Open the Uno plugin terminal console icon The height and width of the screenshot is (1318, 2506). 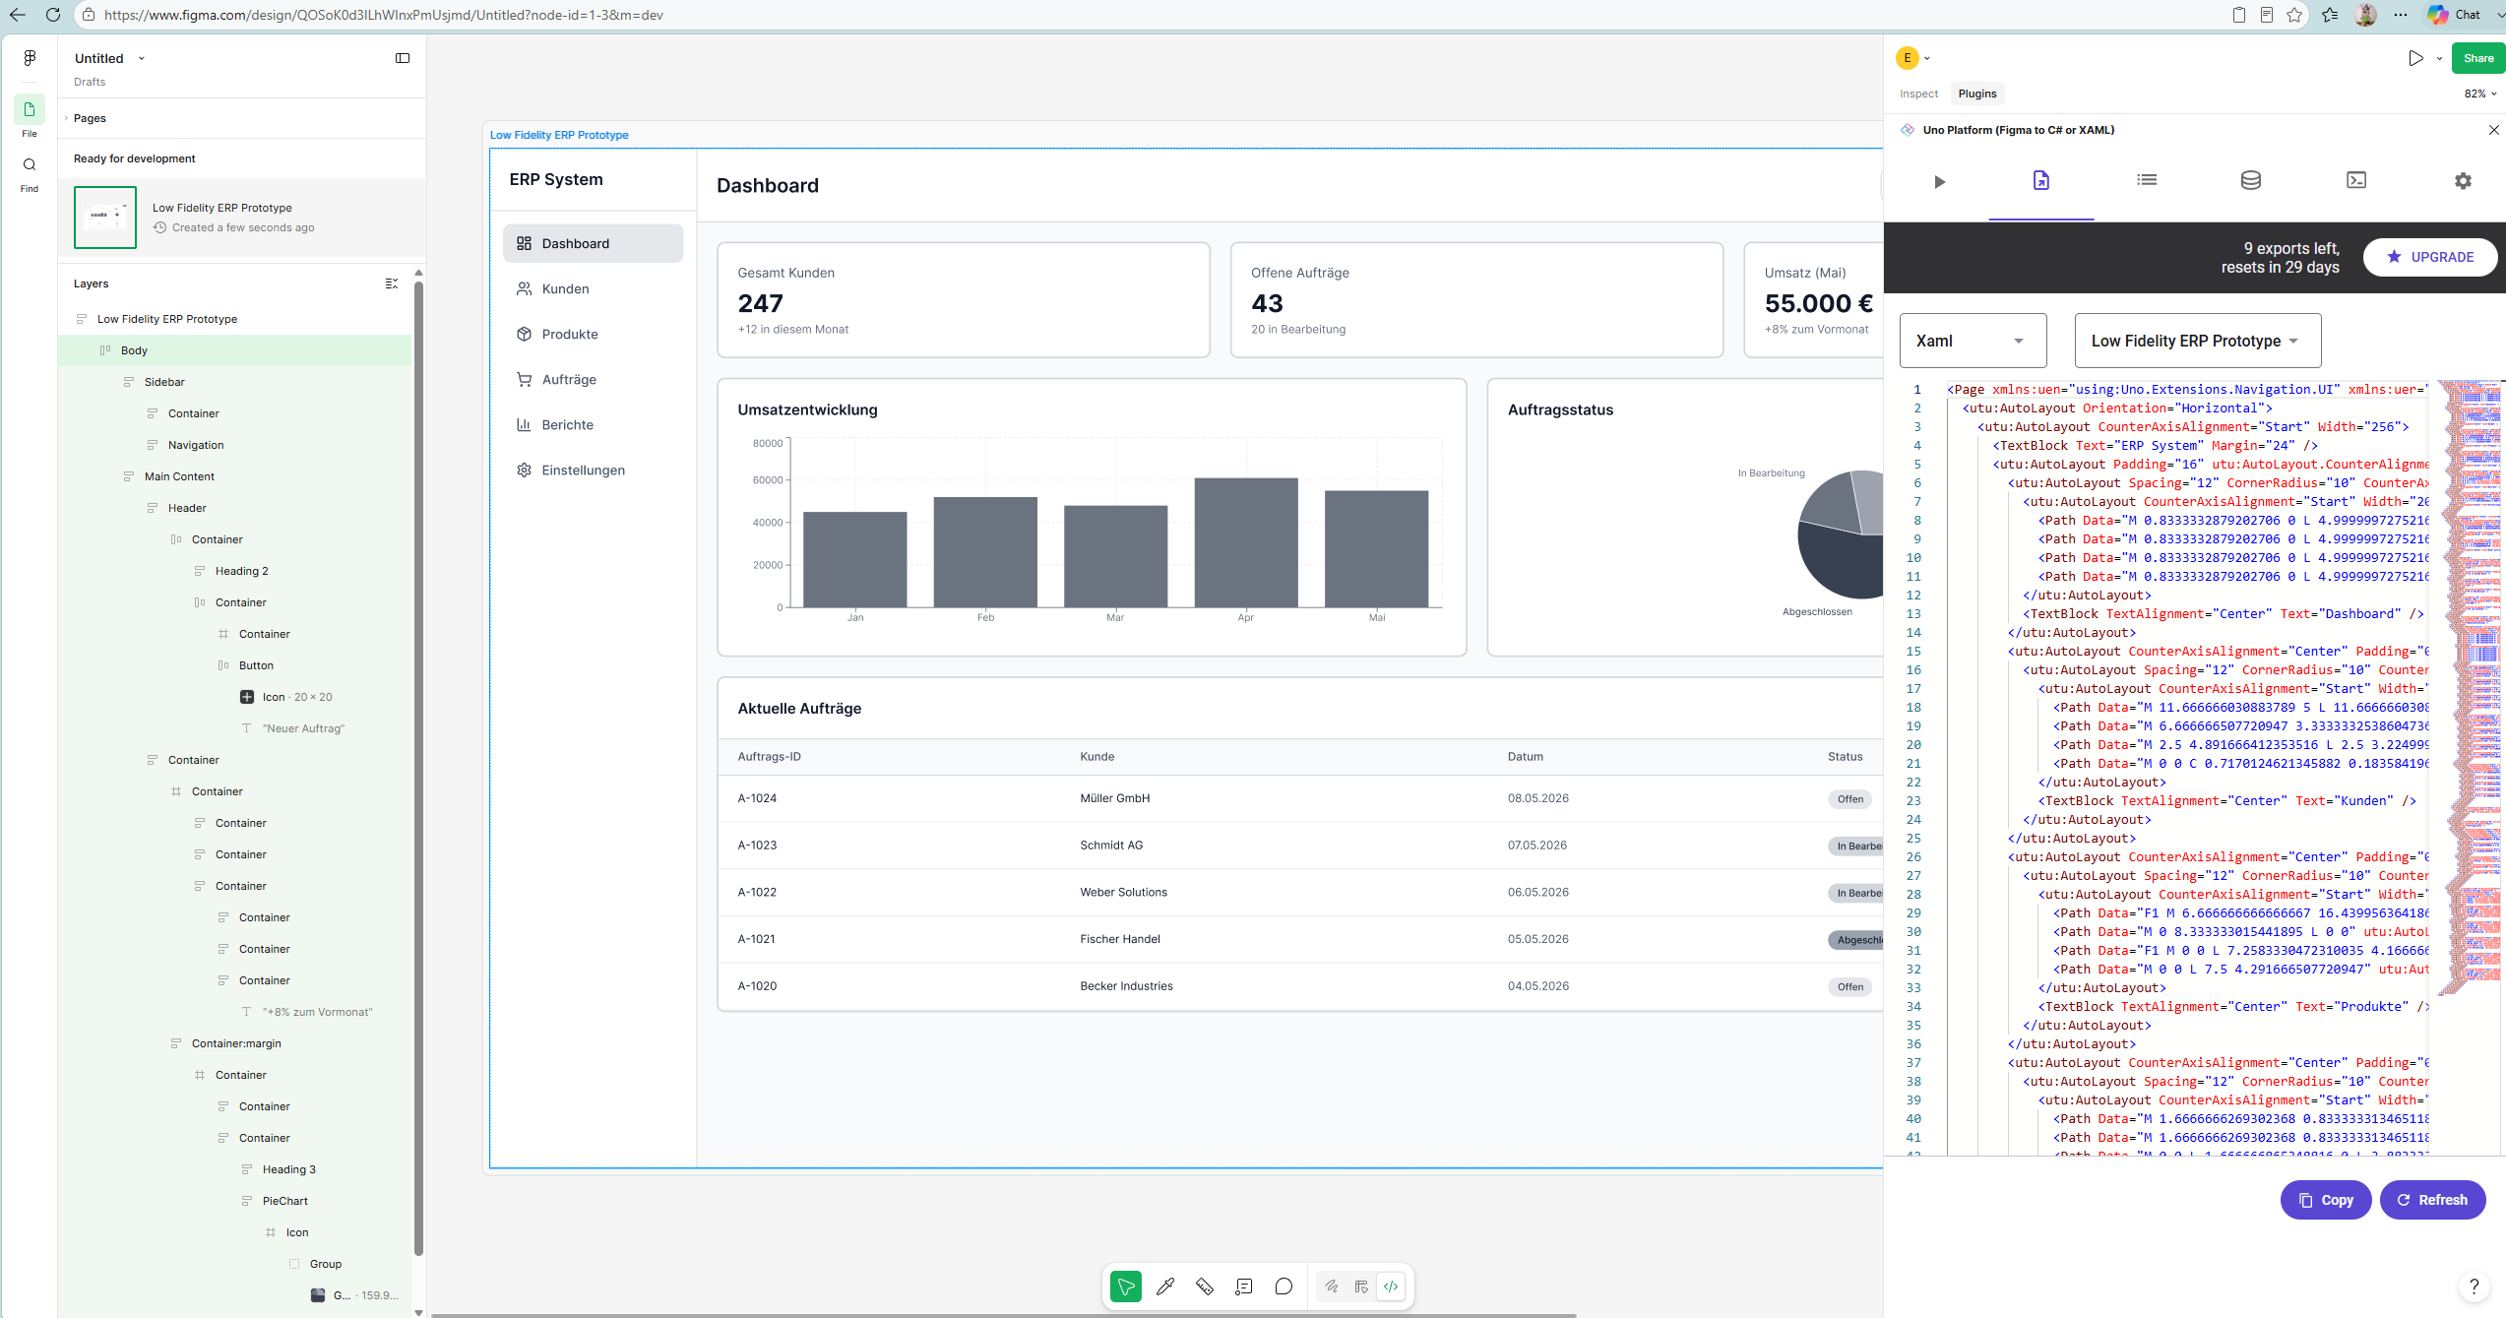tap(2356, 180)
